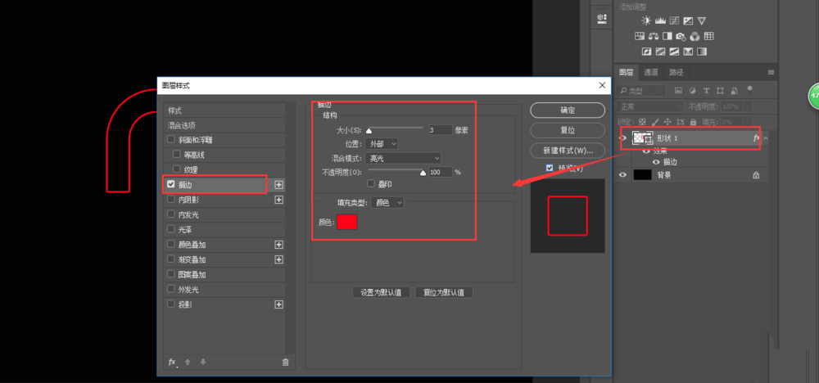Filter layers by type (T) icon

click(x=707, y=90)
